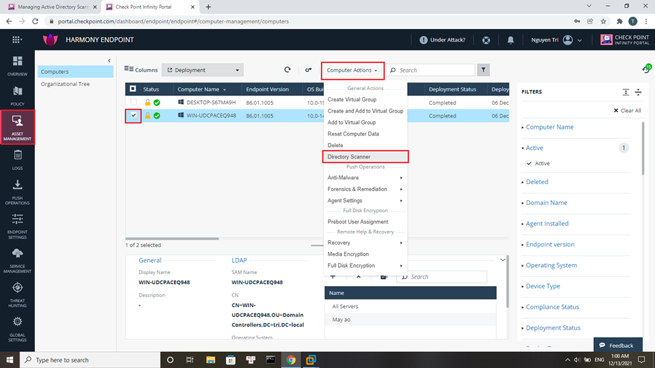Open the Policy section
Image resolution: width=655 pixels, height=368 pixels.
pos(17,96)
